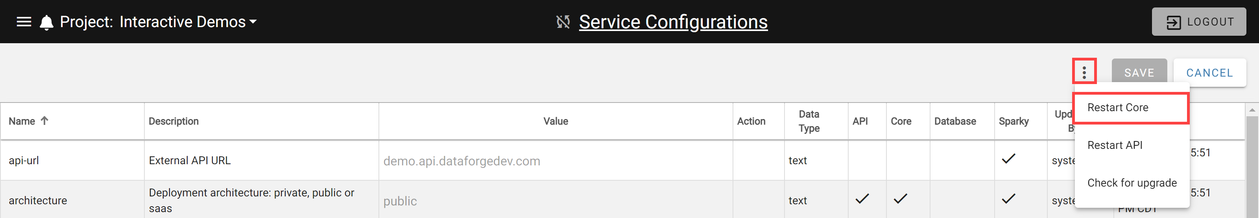Click the logout arrow icon
This screenshot has width=1259, height=218.
point(1174,22)
